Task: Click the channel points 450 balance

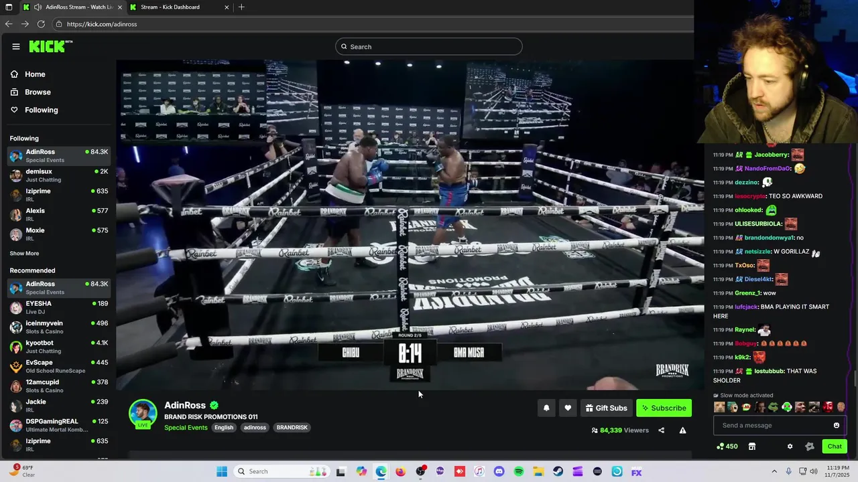Action: click(727, 447)
